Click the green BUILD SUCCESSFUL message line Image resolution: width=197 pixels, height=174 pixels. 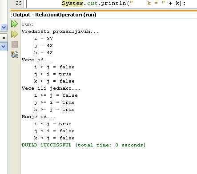pyautogui.click(x=84, y=145)
